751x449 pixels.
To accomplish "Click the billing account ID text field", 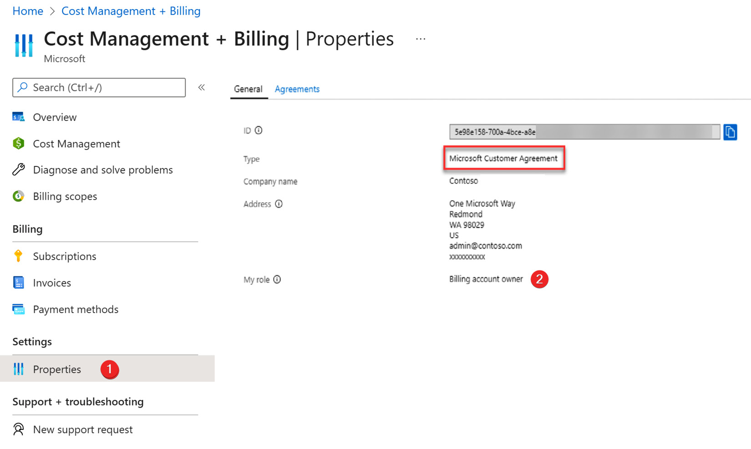I will 585,132.
